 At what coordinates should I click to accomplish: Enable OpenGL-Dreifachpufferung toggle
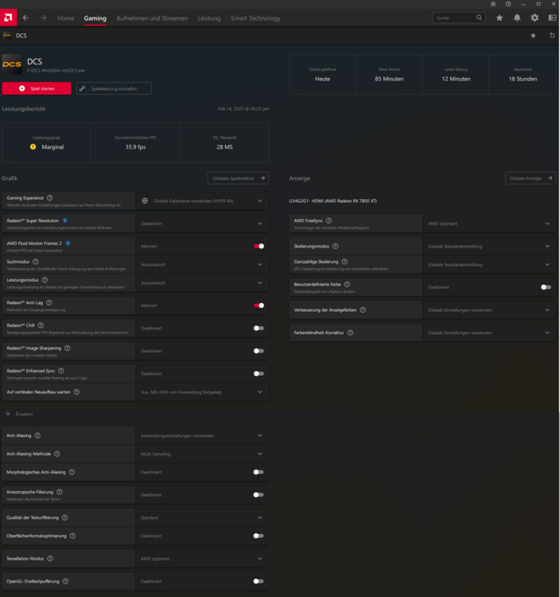[259, 581]
